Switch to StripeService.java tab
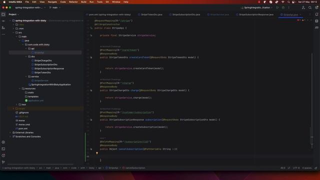The height and width of the screenshot is (180, 320). (x=218, y=14)
